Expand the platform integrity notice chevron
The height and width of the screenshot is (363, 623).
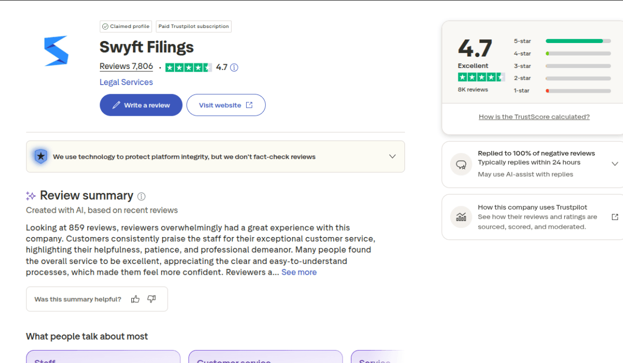pyautogui.click(x=392, y=157)
